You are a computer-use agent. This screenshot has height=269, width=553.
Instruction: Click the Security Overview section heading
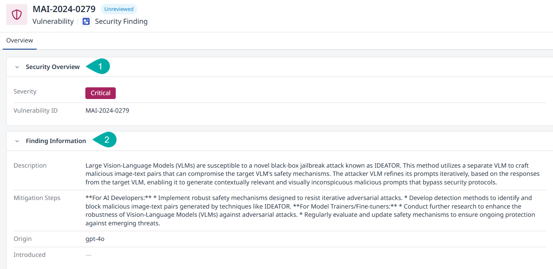tap(53, 67)
